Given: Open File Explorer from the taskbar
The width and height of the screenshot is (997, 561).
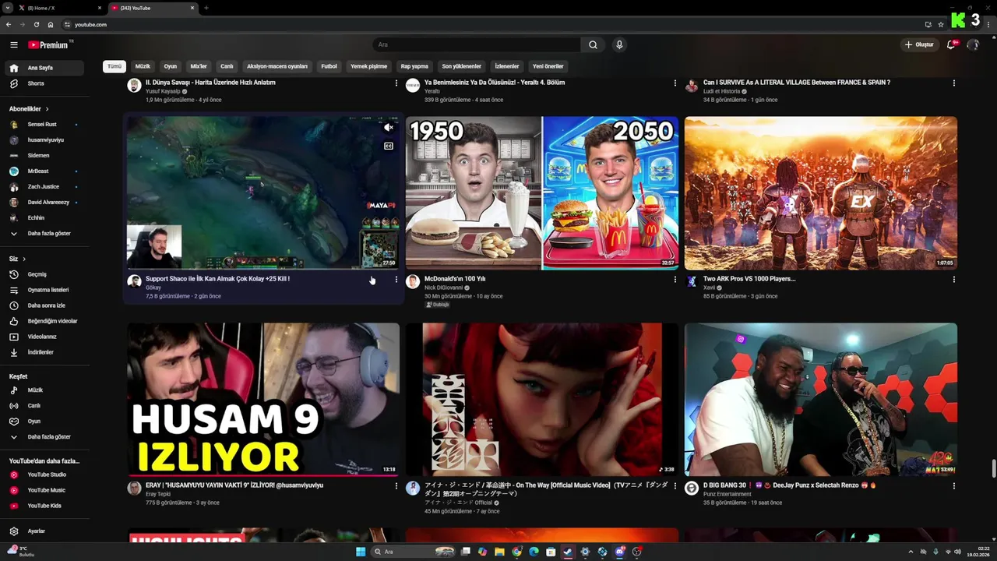Looking at the screenshot, I should [x=499, y=552].
